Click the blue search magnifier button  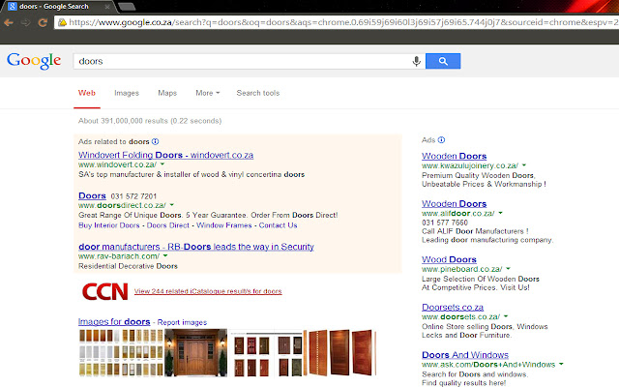tap(443, 61)
